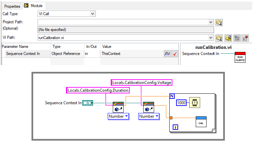The width and height of the screenshot is (255, 144).
Task: Click the Wait (ms) watch icon
Action: click(x=194, y=103)
